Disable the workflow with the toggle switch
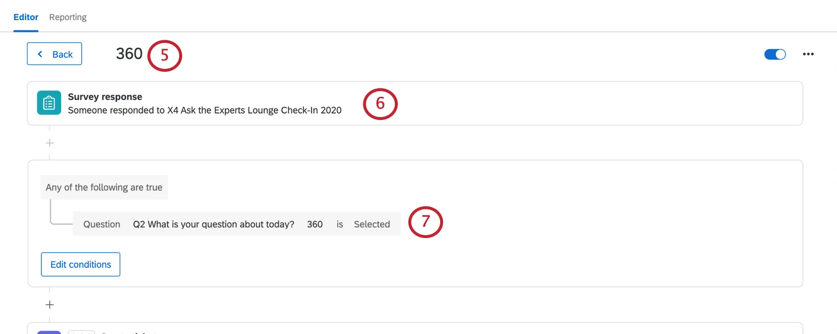This screenshot has width=837, height=334. (x=775, y=54)
